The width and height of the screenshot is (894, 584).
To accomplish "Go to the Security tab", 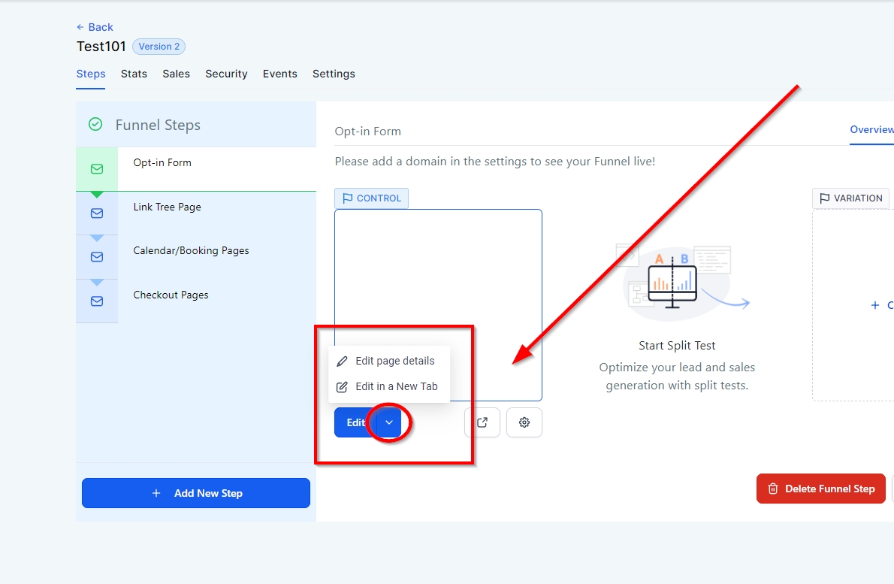I will (x=226, y=74).
